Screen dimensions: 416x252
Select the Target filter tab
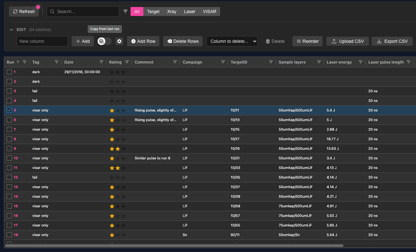coord(153,11)
